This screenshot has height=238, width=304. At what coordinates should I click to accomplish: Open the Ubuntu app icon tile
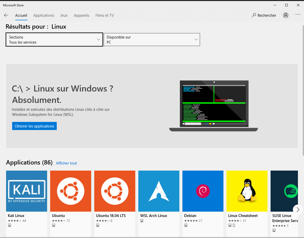[x=71, y=191]
